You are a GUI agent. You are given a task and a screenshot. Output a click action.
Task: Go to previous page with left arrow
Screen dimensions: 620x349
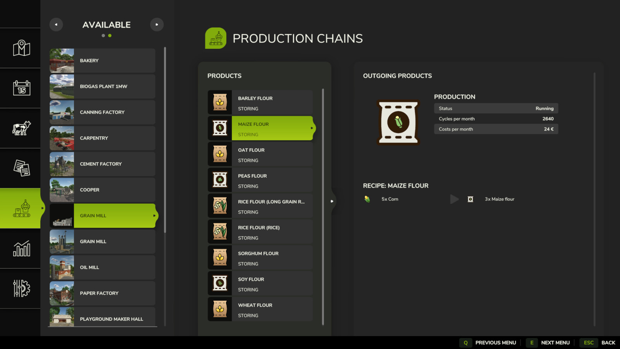(56, 24)
